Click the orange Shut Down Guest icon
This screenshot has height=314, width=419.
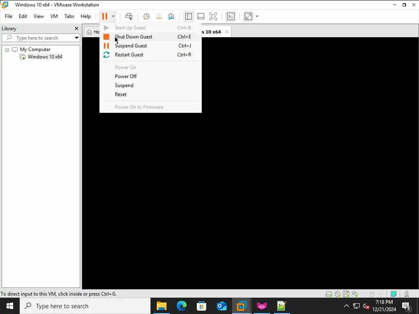coord(106,37)
